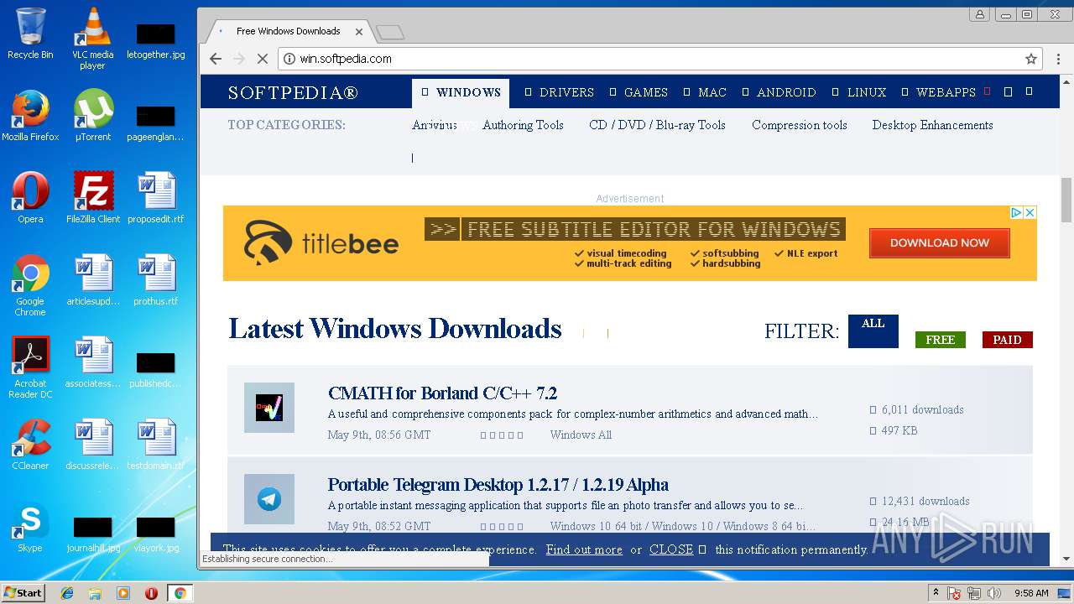The height and width of the screenshot is (604, 1074).
Task: Open the Opera browser shortcut
Action: pyautogui.click(x=30, y=198)
